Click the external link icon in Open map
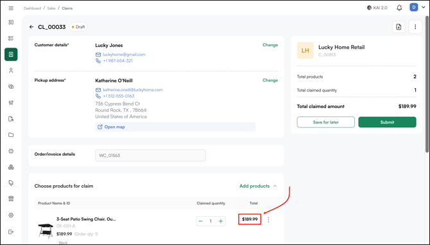 tap(100, 127)
